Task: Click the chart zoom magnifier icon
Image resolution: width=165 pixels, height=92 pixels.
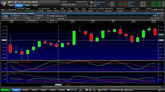Action: click(x=51, y=16)
